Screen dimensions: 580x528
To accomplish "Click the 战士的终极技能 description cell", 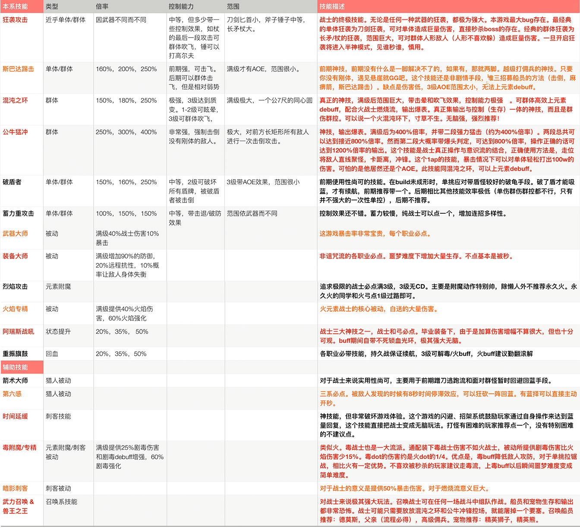I will (448, 38).
